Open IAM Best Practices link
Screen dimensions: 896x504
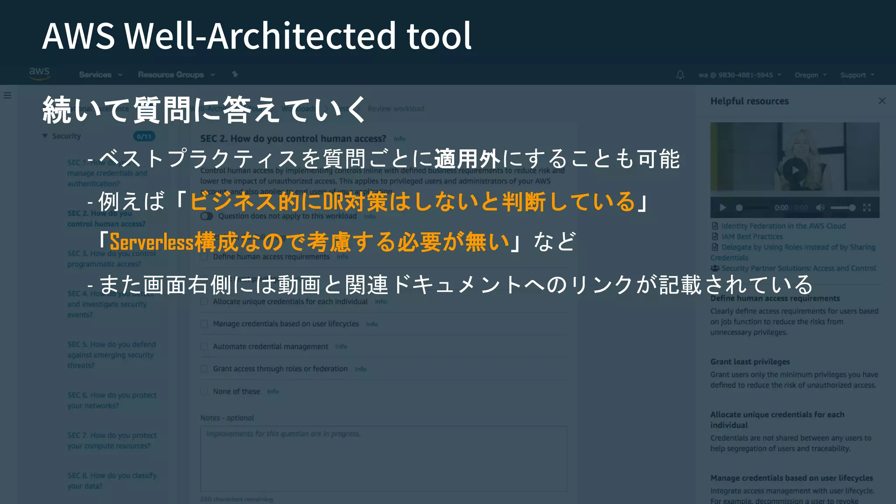pyautogui.click(x=752, y=237)
